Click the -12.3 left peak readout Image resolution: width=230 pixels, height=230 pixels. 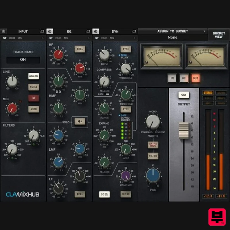click(208, 196)
